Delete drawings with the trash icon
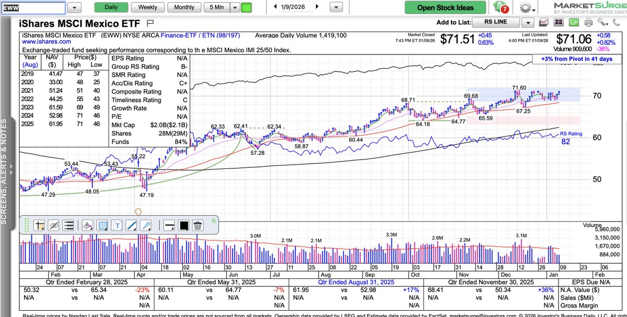 [198, 225]
